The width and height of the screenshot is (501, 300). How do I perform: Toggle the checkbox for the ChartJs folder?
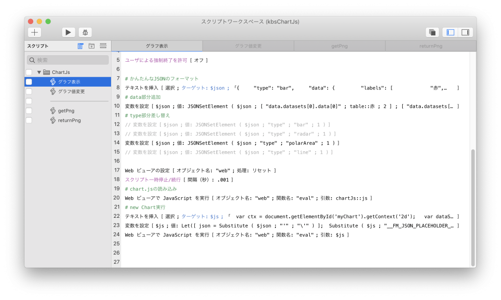tap(29, 72)
